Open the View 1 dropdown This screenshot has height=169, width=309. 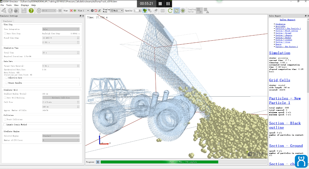83,11
